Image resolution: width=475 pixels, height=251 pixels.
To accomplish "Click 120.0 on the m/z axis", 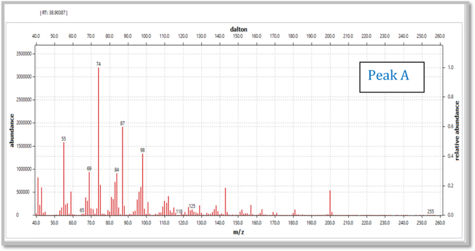I will click(182, 223).
